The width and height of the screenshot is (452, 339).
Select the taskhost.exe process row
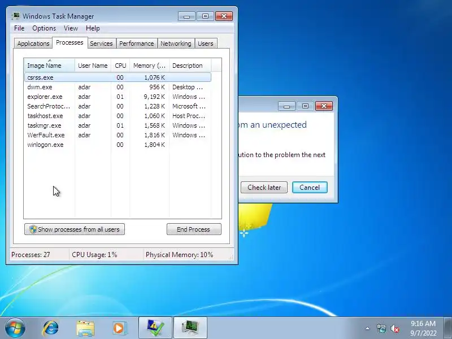(118, 116)
